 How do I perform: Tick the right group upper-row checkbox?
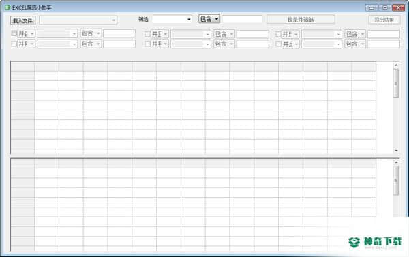coord(279,34)
